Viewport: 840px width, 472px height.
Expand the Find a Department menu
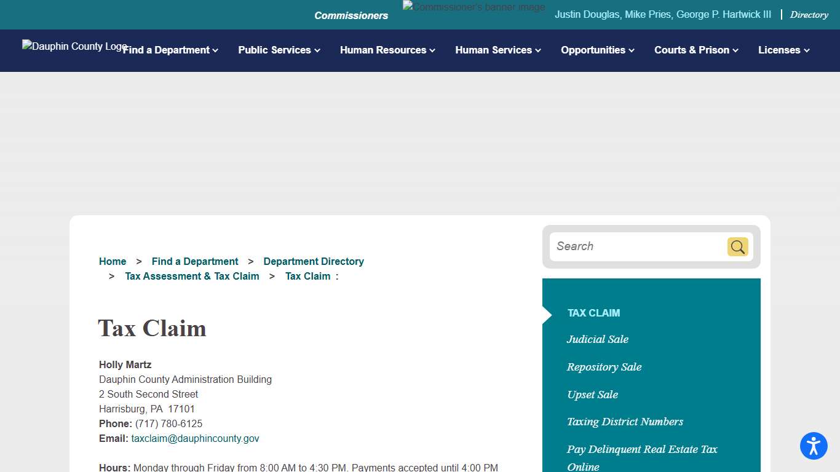(x=170, y=50)
